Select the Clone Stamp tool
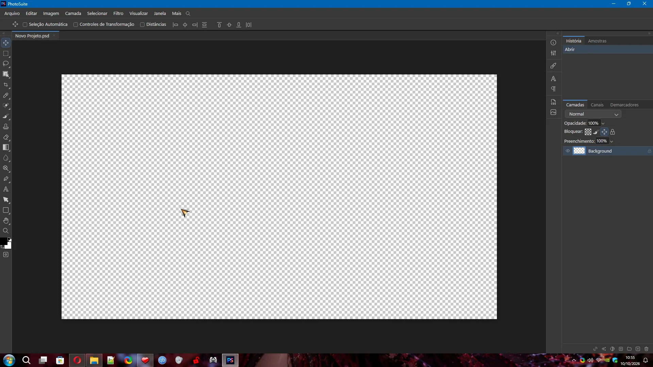This screenshot has height=367, width=653. pos(6,127)
